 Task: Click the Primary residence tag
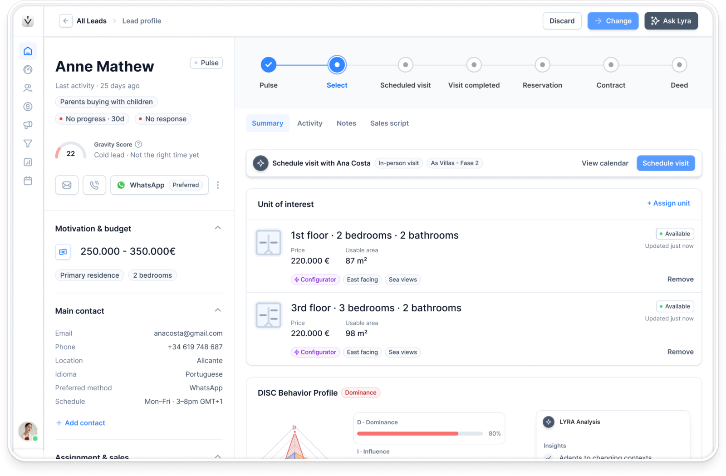point(90,275)
